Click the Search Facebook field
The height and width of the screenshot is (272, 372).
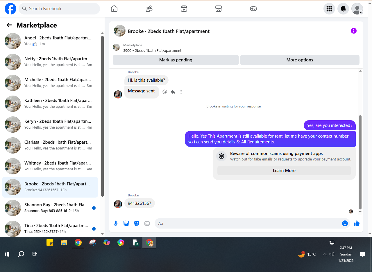point(59,9)
